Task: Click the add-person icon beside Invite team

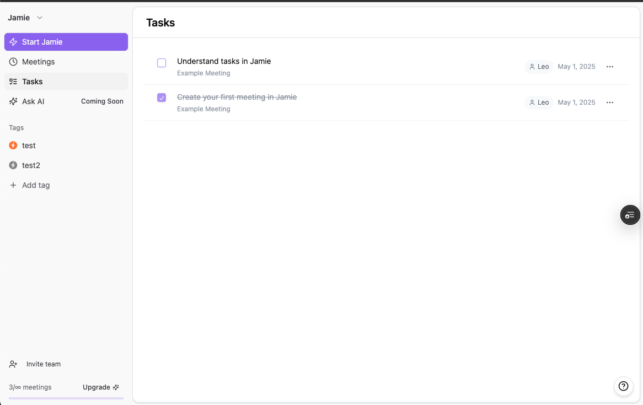Action: [13, 364]
